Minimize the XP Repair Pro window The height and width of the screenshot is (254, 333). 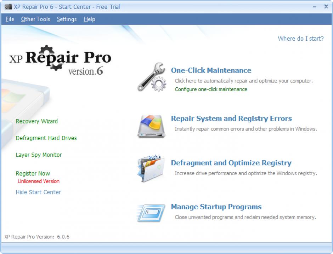(315, 7)
